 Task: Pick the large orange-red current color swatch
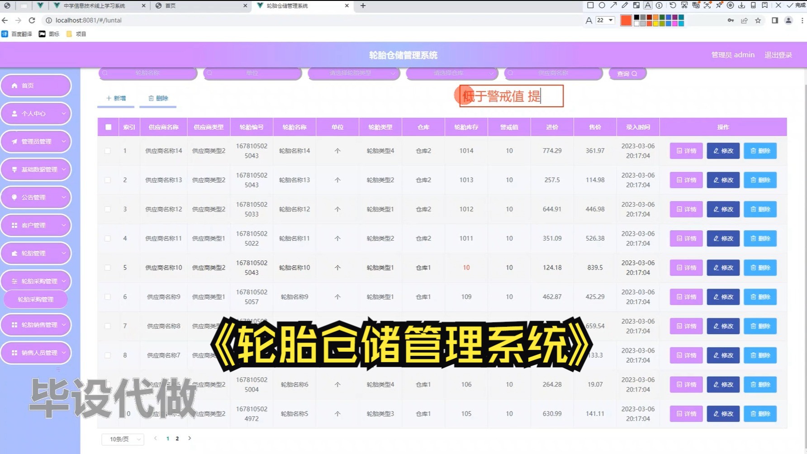pos(626,20)
